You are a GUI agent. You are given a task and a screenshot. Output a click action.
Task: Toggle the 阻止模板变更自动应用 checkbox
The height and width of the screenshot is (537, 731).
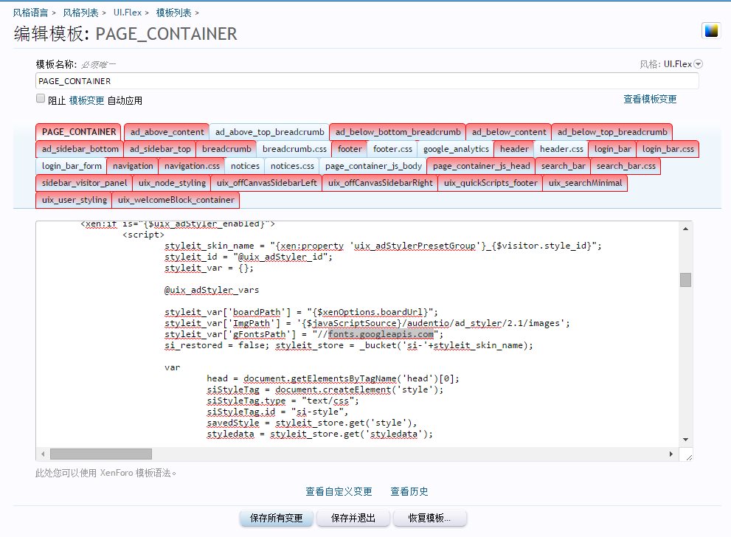(x=41, y=99)
